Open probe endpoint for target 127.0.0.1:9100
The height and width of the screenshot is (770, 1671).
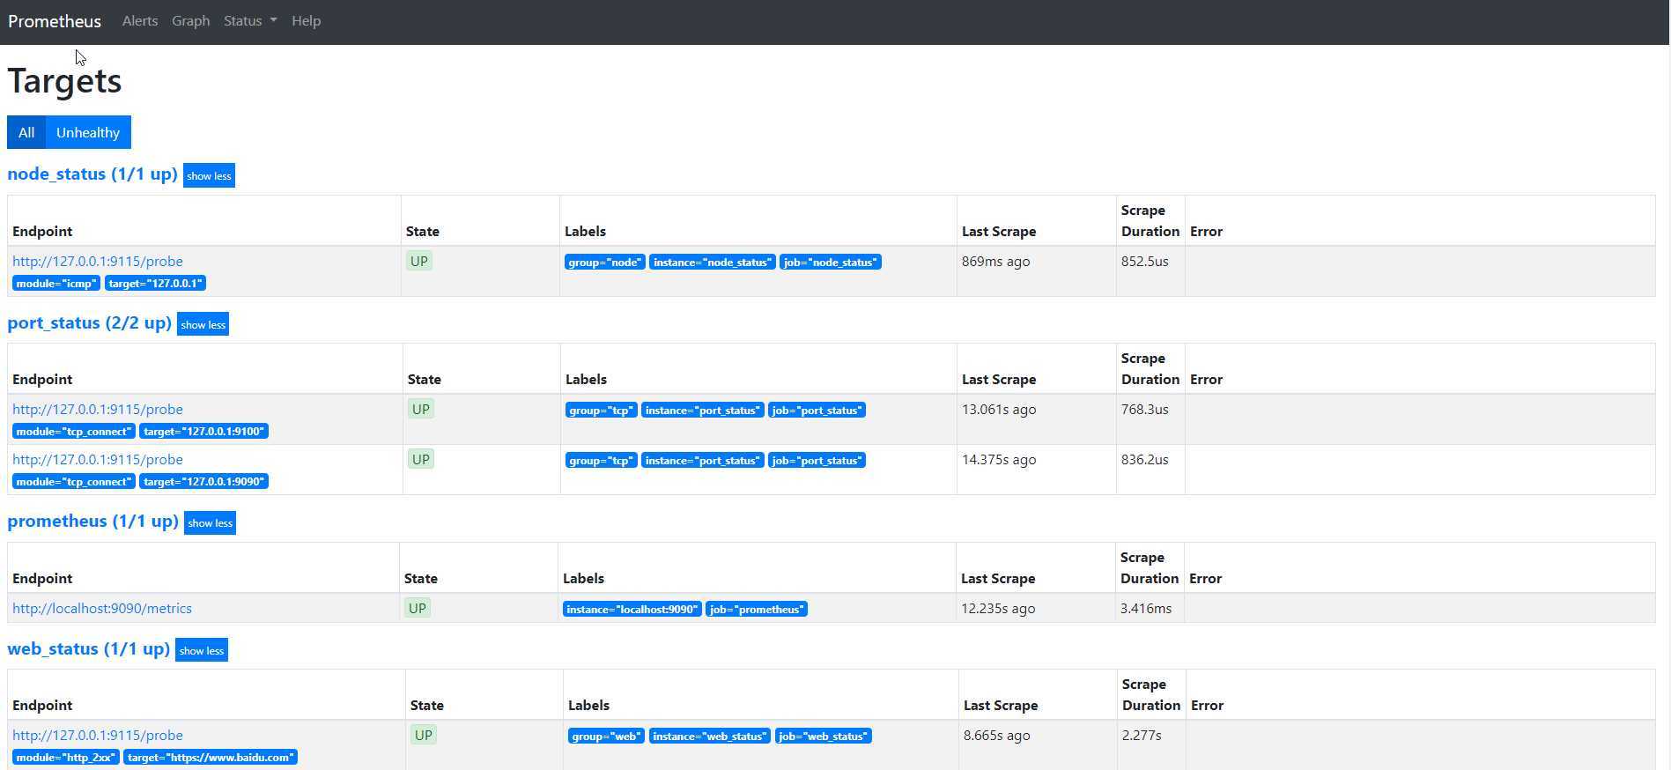[x=98, y=409]
